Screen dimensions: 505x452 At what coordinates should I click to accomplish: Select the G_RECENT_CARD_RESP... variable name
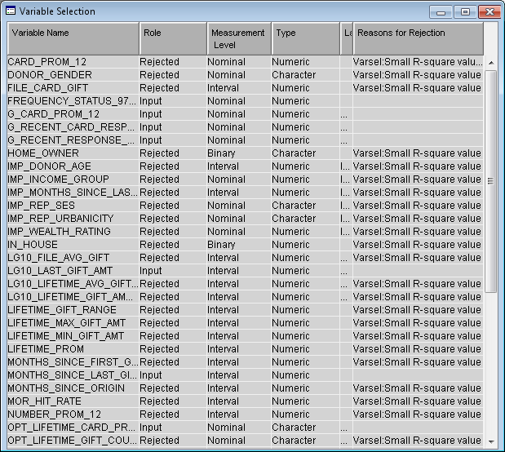(x=71, y=127)
